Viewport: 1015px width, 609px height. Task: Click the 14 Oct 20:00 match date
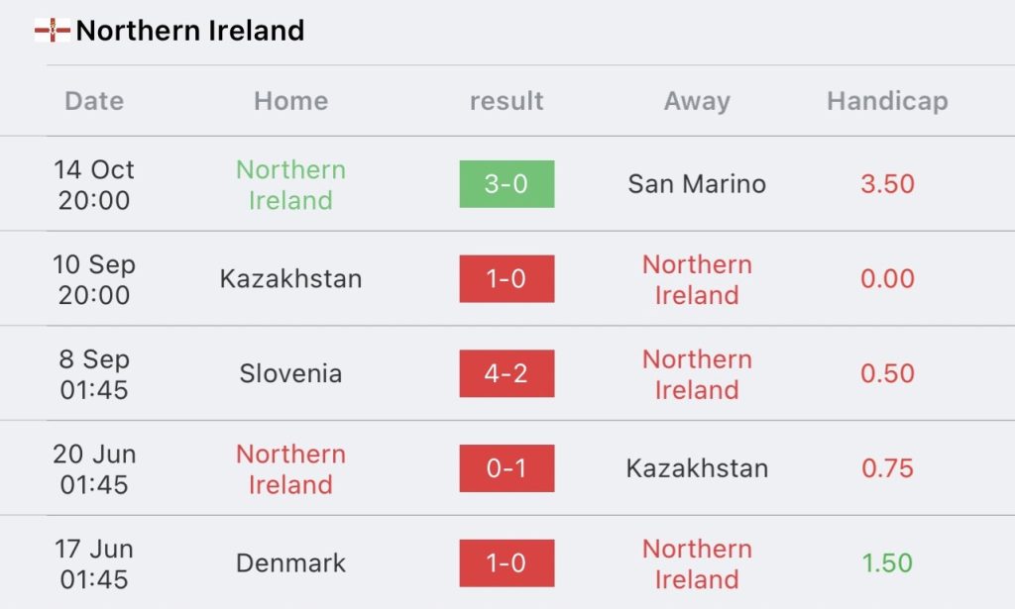tap(94, 185)
